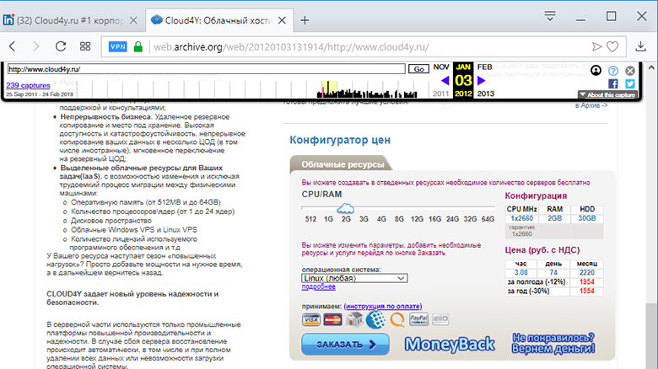This screenshot has width=658, height=369.
Task: Click the highlighted capture graph bar
Action: [329, 89]
